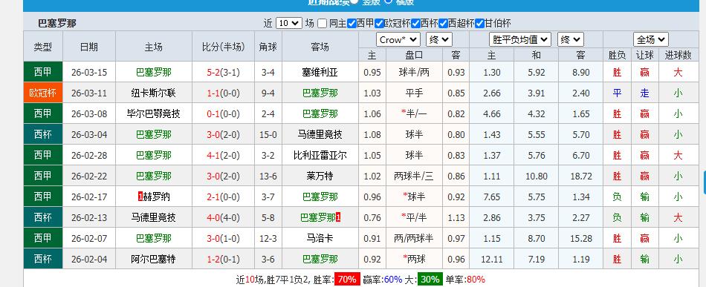Uncheck the 欧冠杯 filter checkbox
The image size is (706, 287).
(x=379, y=23)
